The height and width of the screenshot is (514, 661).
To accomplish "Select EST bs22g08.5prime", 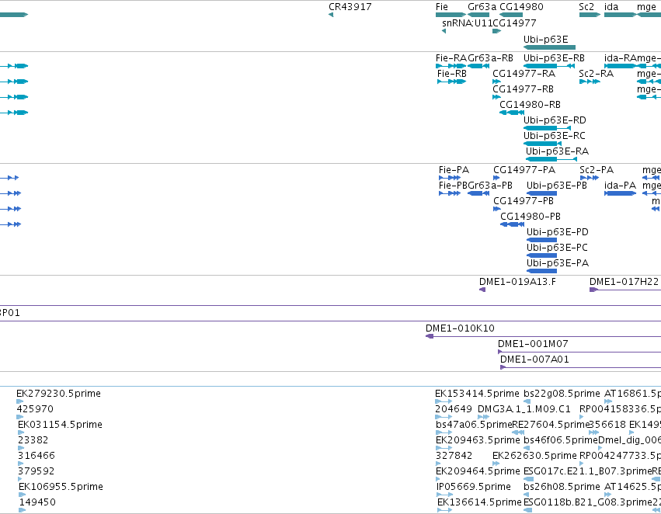I will pos(562,394).
